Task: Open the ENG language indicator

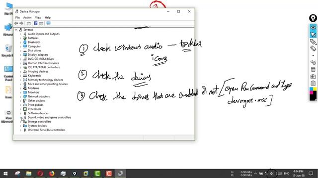Action: tap(287, 174)
